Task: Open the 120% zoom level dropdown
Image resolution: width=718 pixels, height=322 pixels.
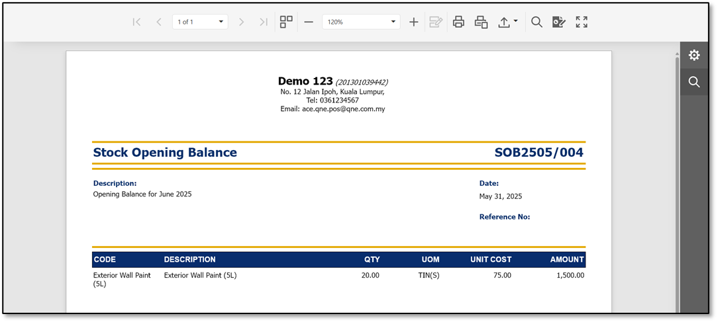Action: click(361, 22)
